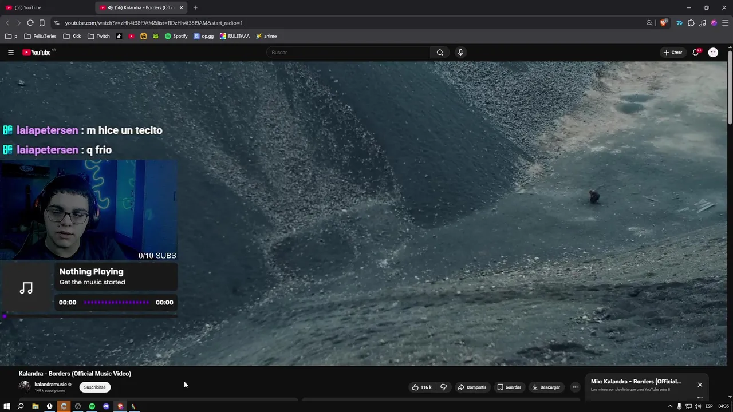Open Brave Shields lion icon
733x412 pixels.
click(x=664, y=23)
